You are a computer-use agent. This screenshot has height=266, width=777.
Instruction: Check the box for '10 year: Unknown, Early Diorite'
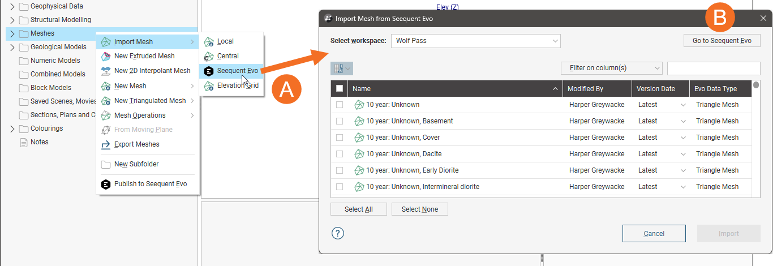click(x=340, y=170)
